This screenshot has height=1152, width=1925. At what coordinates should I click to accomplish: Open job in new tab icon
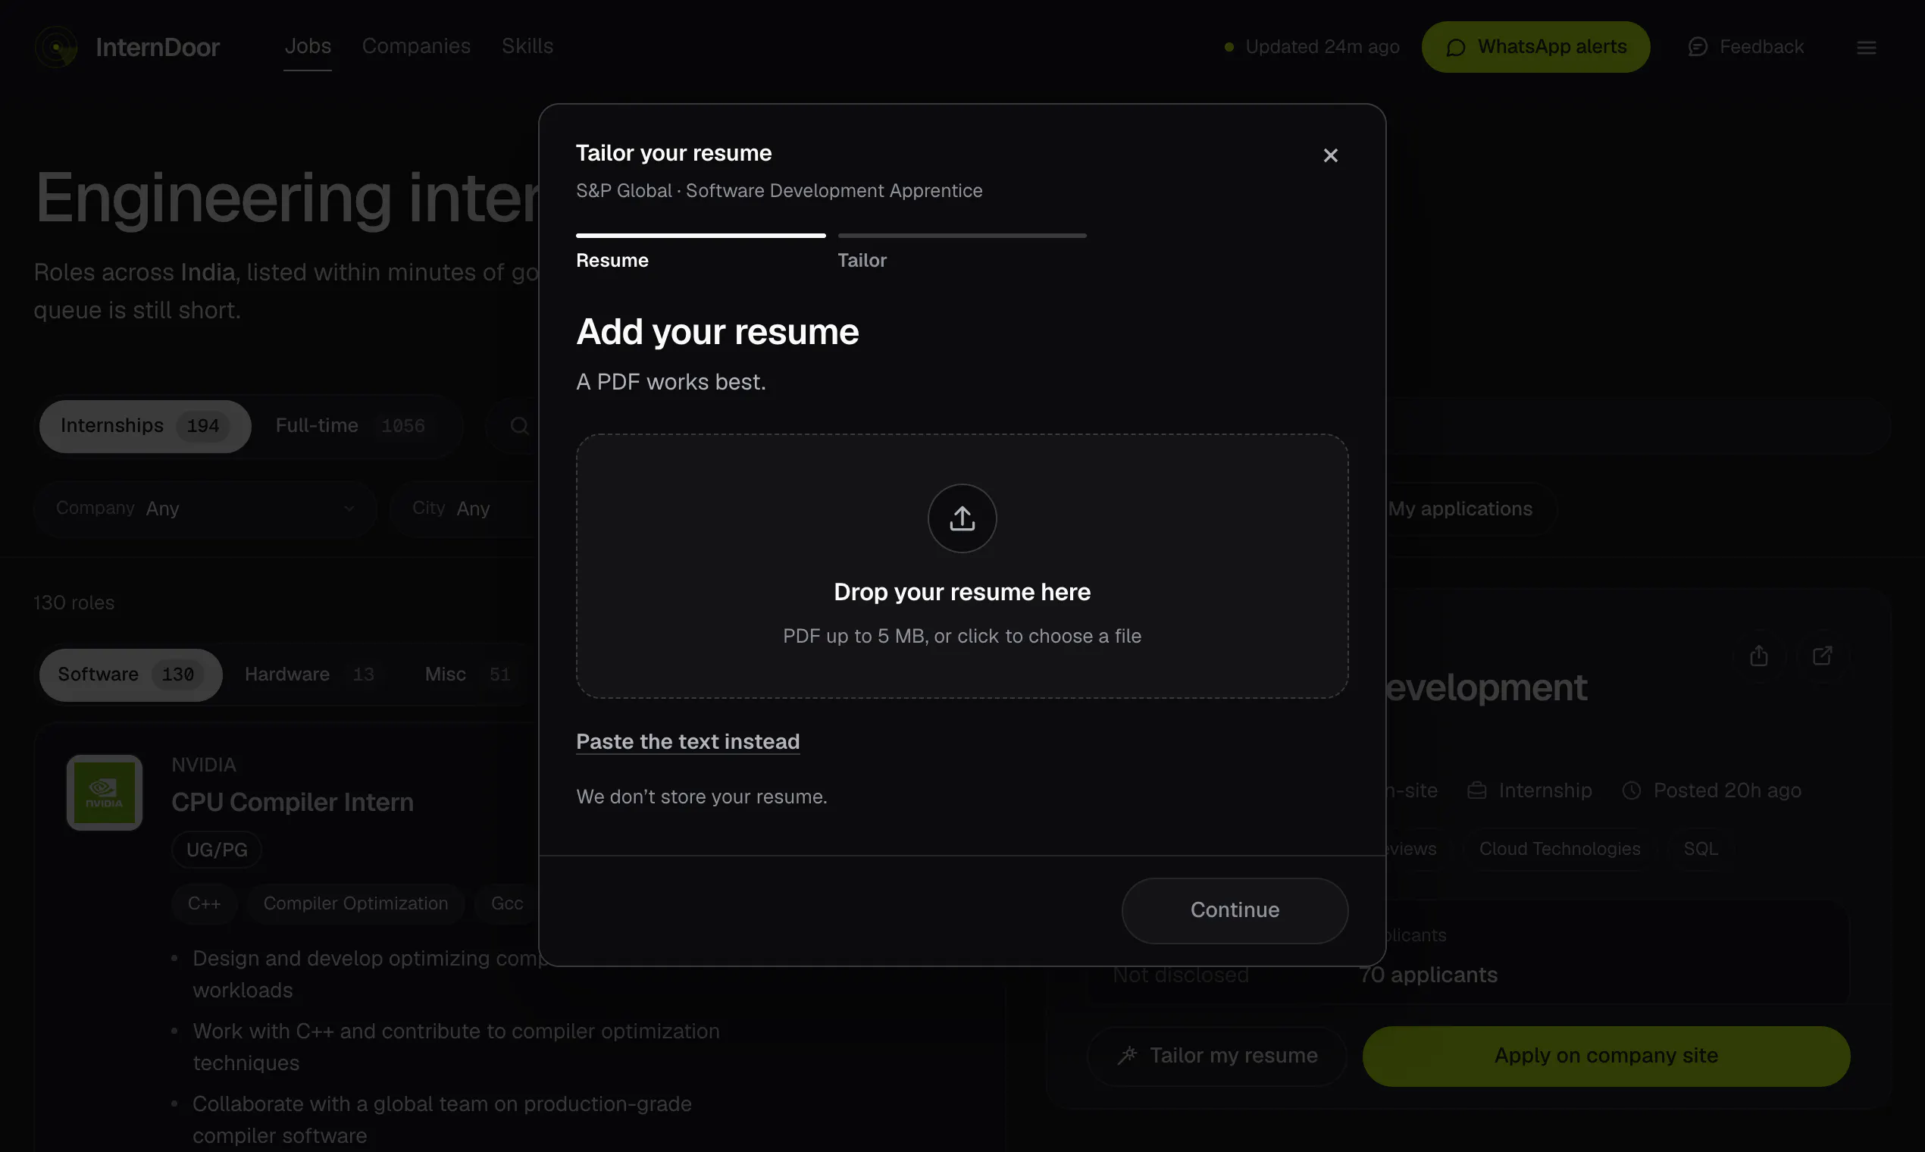click(x=1822, y=656)
